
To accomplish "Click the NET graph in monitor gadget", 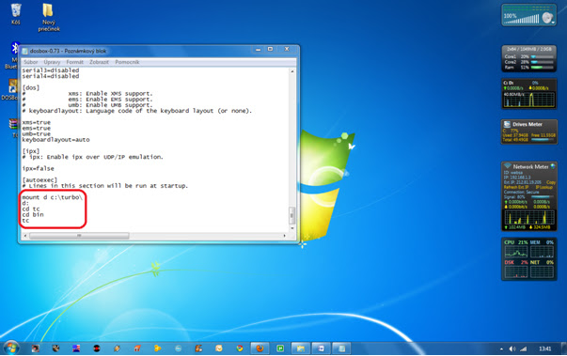I will click(542, 271).
